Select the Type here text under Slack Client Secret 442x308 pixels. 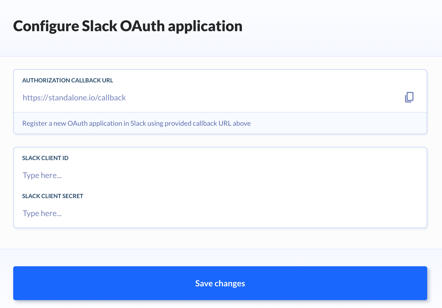(42, 213)
